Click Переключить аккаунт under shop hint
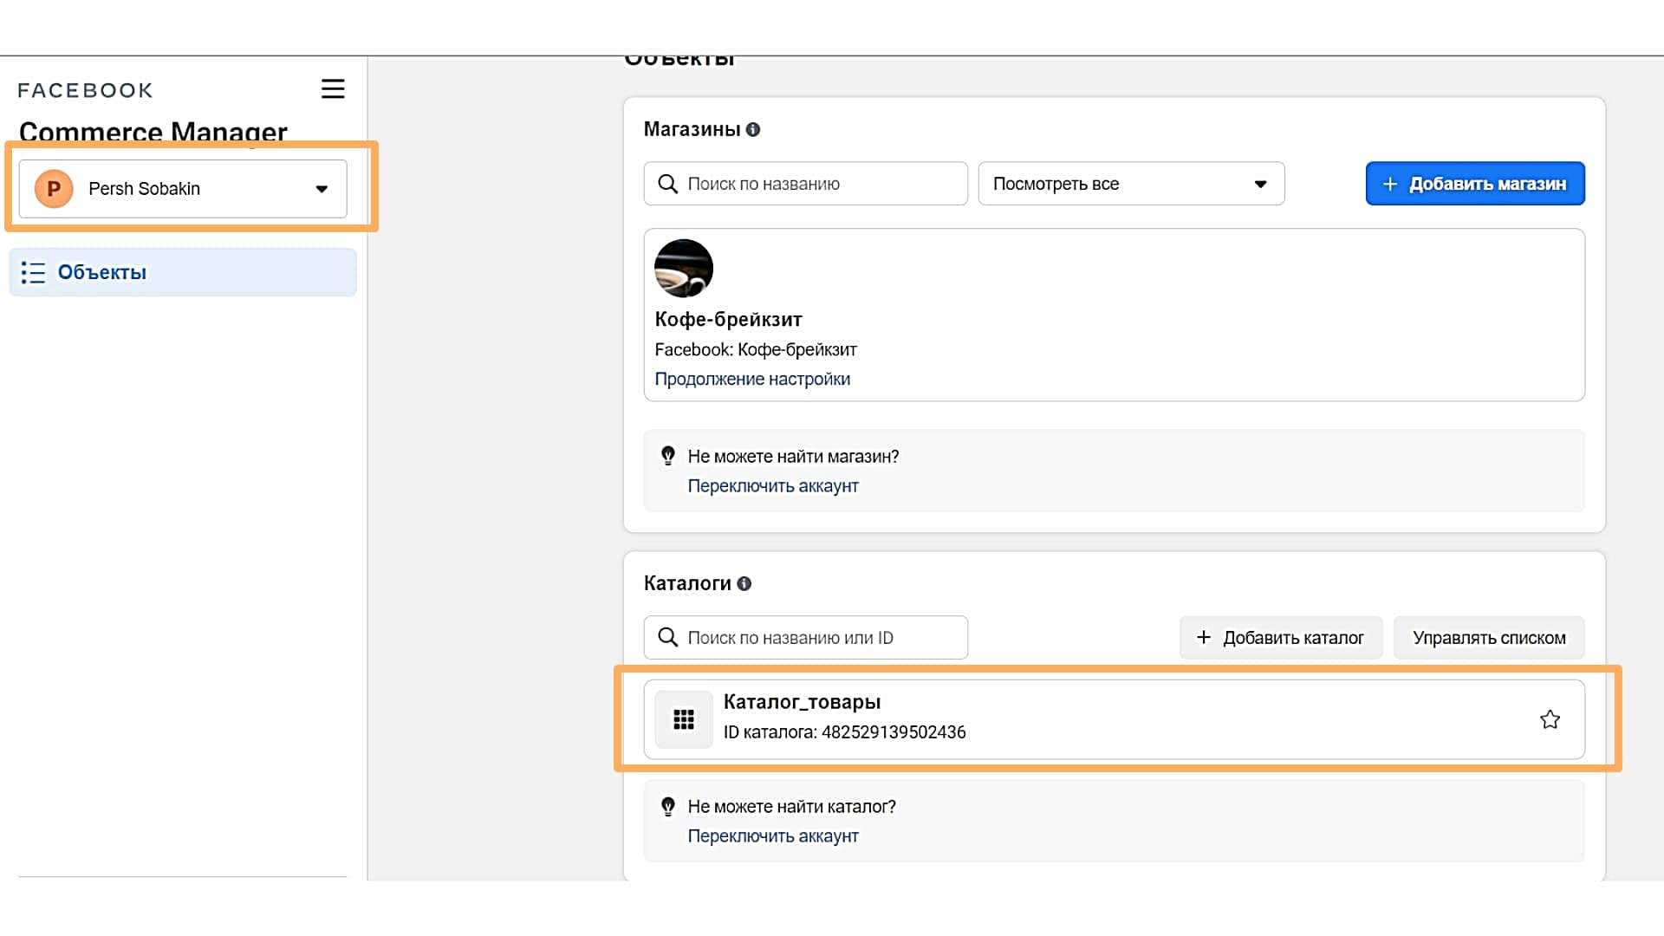The image size is (1664, 936). click(773, 486)
